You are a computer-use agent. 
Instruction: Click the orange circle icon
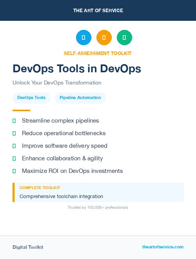[x=104, y=37]
